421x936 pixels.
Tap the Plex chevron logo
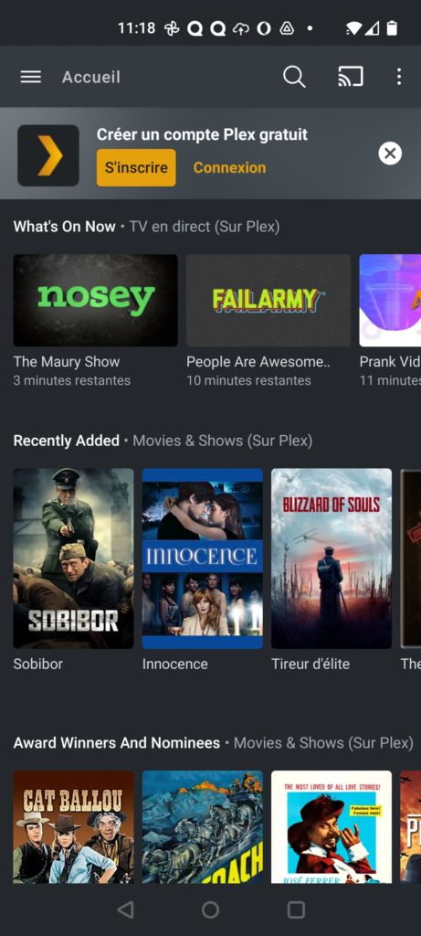click(48, 155)
